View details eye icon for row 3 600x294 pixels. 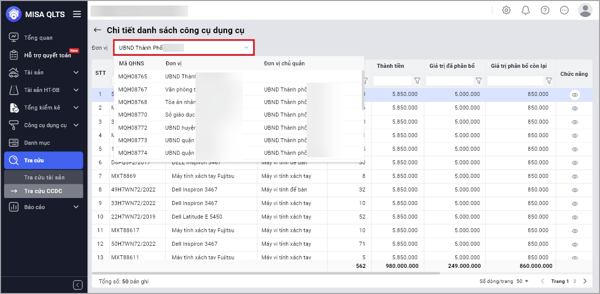[x=575, y=122]
